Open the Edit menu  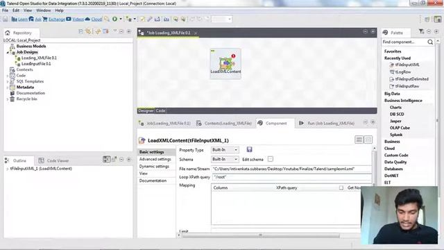16,10
